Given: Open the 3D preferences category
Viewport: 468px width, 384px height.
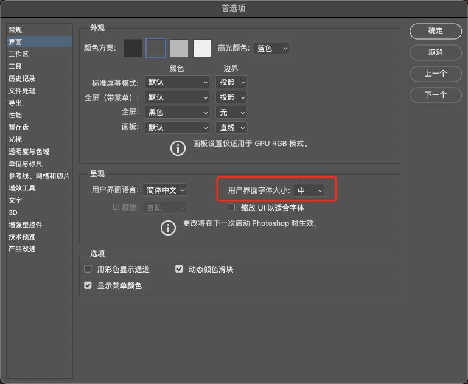Looking at the screenshot, I should (40, 212).
